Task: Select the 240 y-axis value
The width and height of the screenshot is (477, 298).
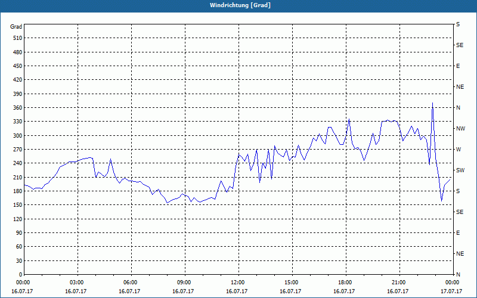Action: 18,163
